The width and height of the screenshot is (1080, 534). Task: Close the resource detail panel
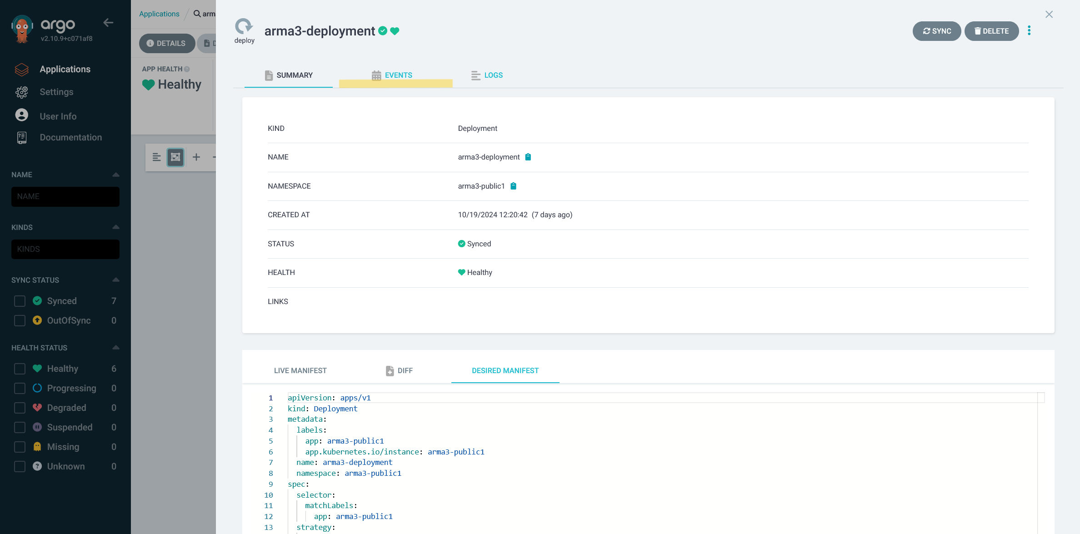[x=1049, y=15]
